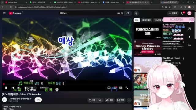The image size is (196, 110).
Task: Open player settings gear
Action: pyautogui.click(x=115, y=88)
